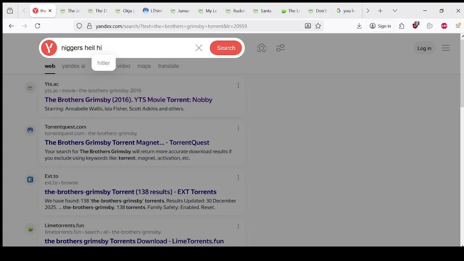Open image search camera icon
The width and height of the screenshot is (464, 261).
[261, 48]
